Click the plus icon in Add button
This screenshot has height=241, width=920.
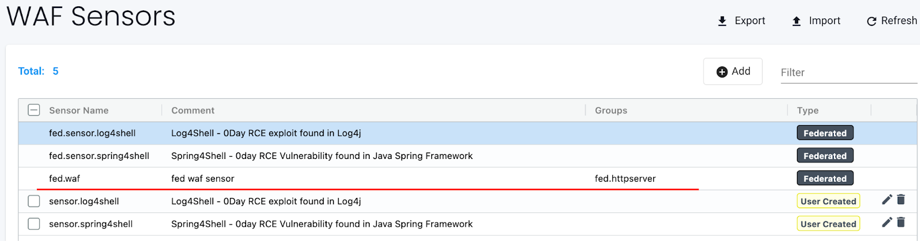(x=722, y=72)
